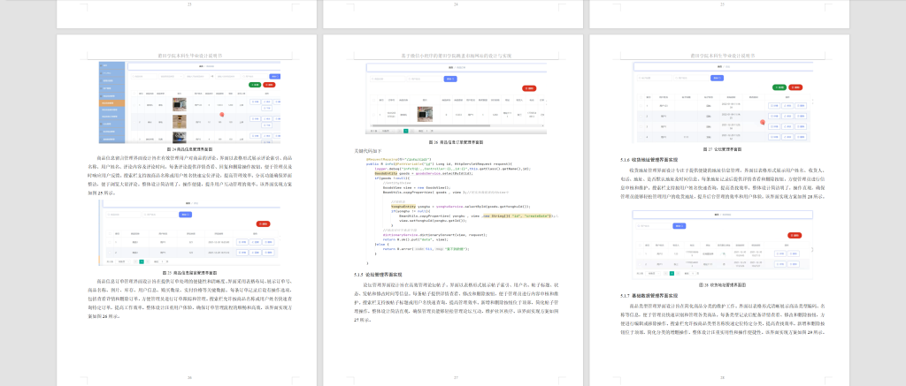Screen dimensions: 906x386
Task: Click the Figure 25 caption under the second screenshot
Action: 189,272
